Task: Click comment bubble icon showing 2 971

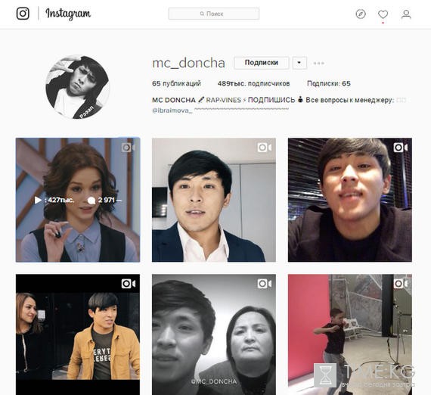Action: pyautogui.click(x=91, y=201)
